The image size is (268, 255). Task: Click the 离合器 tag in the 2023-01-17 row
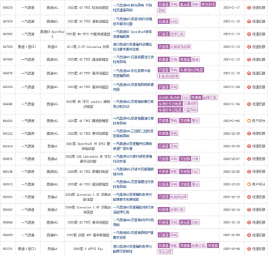(185, 4)
